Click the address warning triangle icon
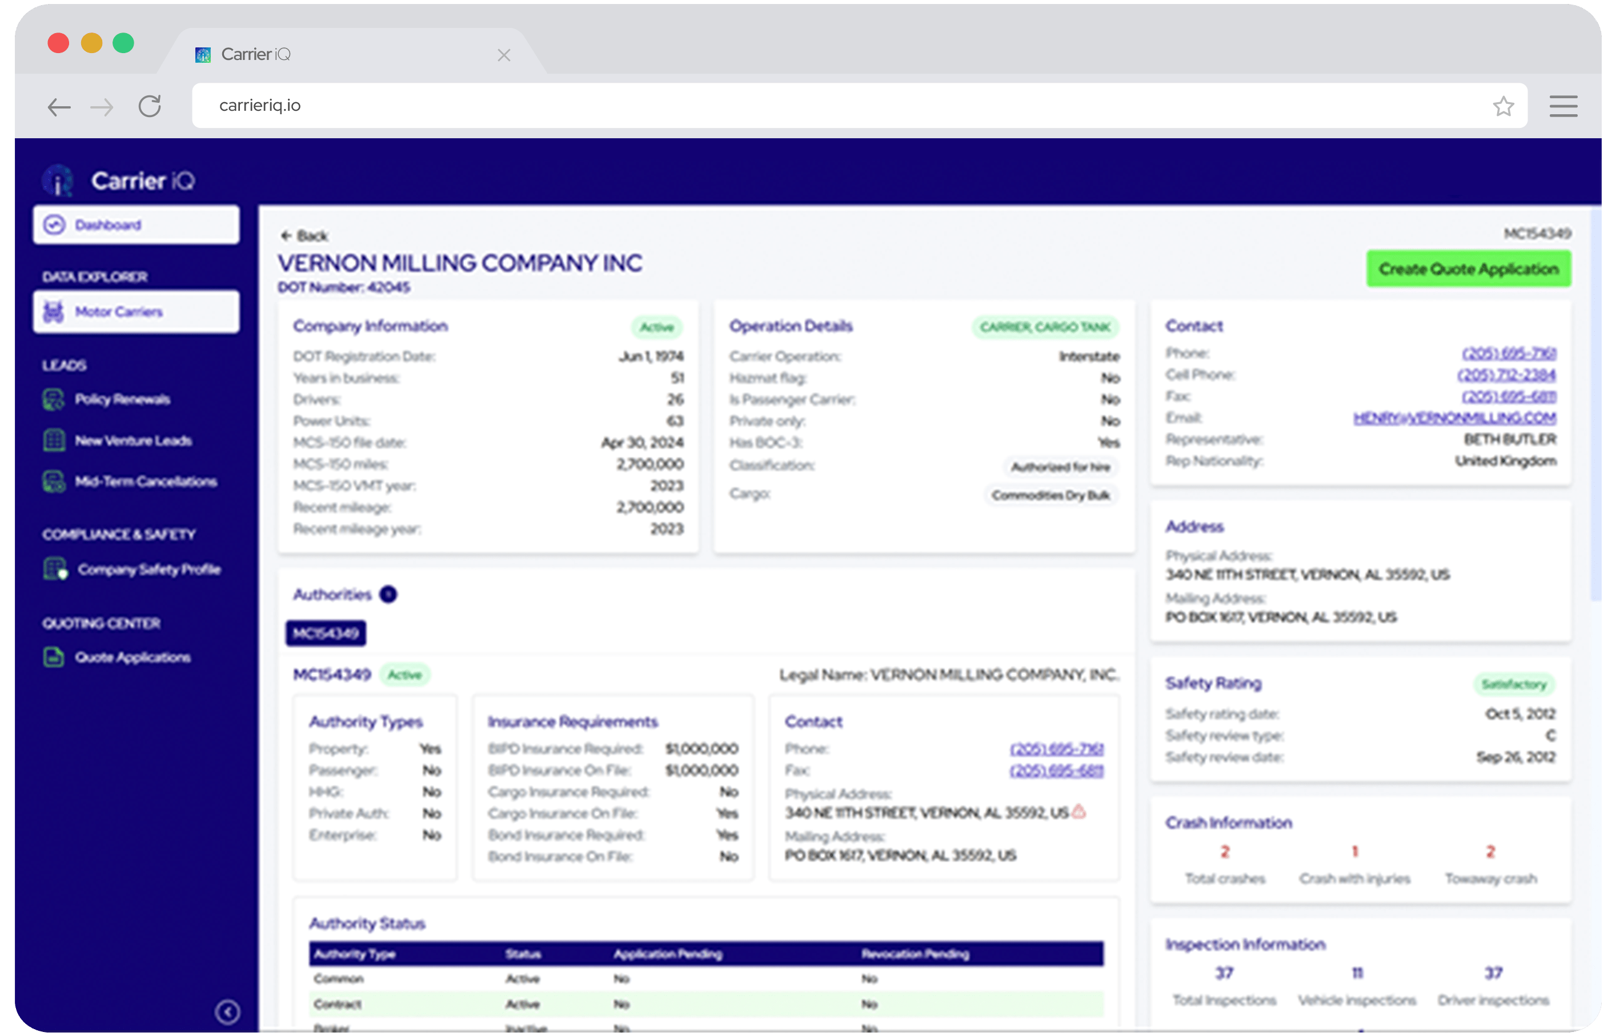The width and height of the screenshot is (1620, 1036). [1079, 812]
